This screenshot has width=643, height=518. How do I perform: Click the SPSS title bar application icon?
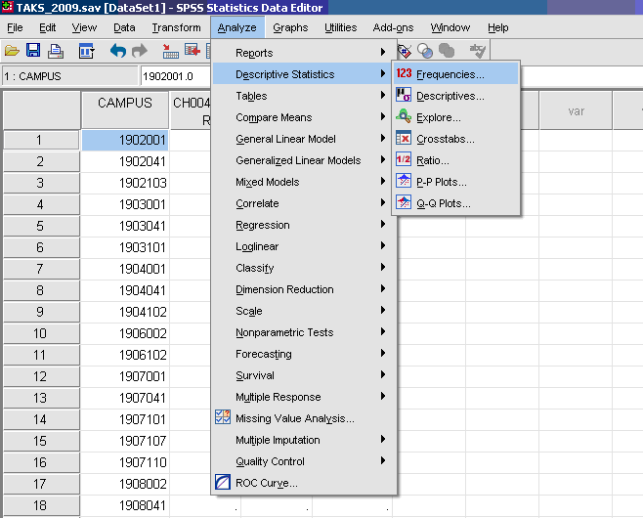[8, 7]
